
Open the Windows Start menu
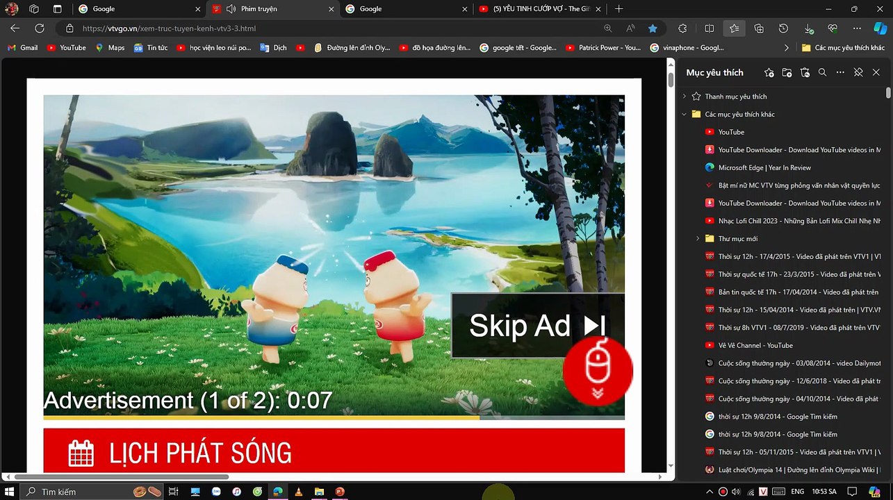pyautogui.click(x=10, y=492)
